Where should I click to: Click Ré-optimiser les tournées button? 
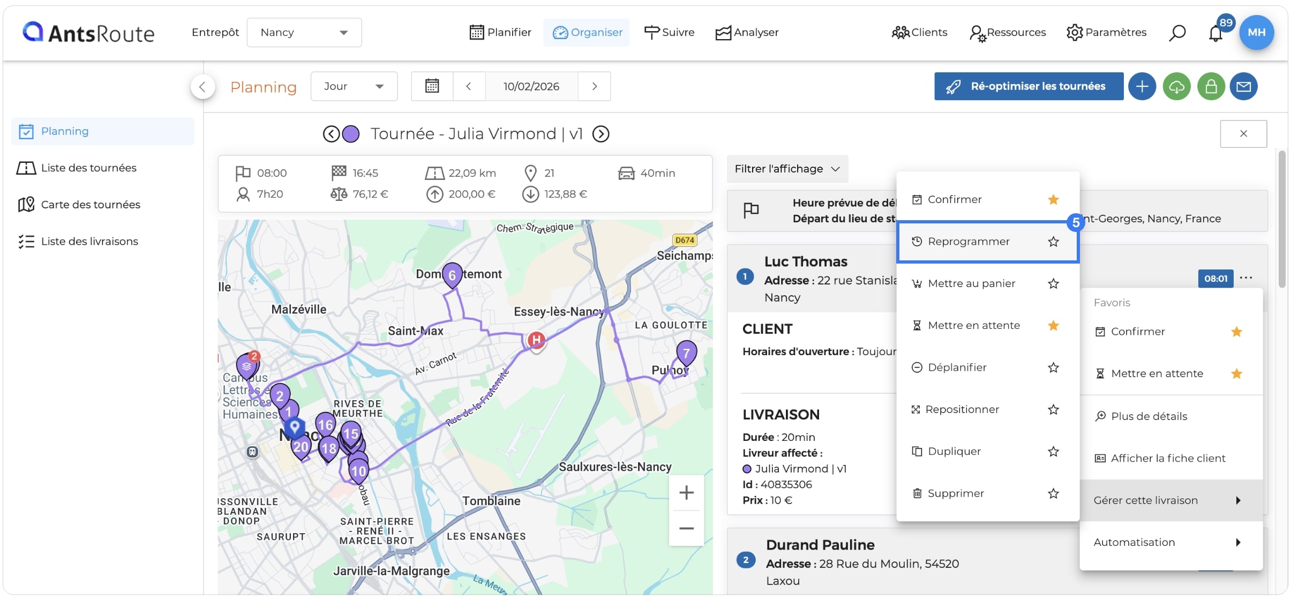click(x=1029, y=86)
